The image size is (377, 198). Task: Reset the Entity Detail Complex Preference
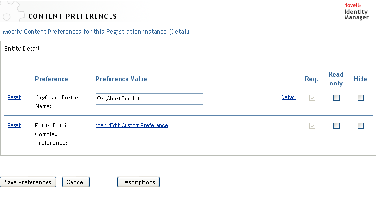coord(14,125)
